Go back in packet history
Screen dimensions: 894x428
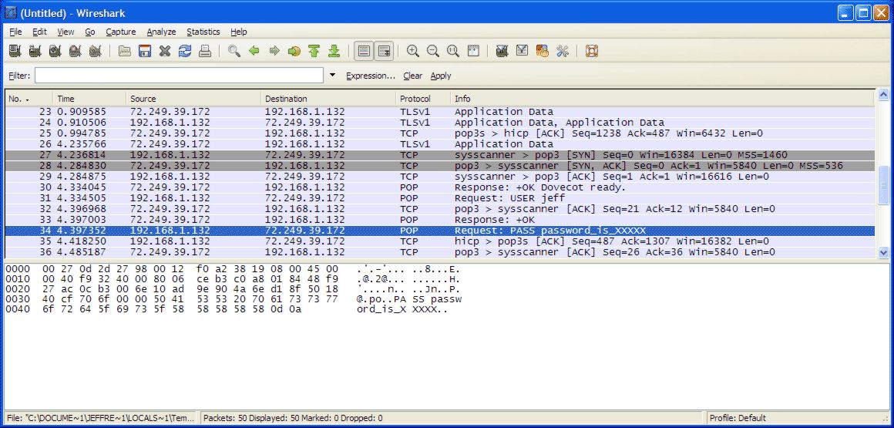tap(254, 52)
